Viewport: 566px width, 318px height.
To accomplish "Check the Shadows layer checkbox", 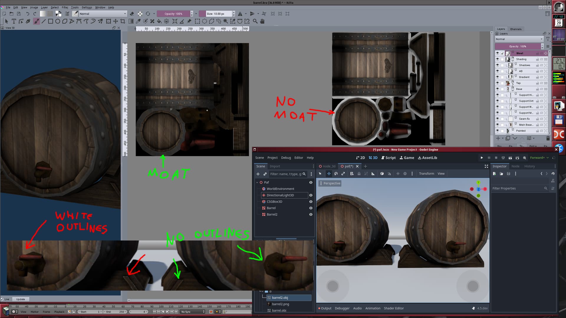I will click(502, 65).
